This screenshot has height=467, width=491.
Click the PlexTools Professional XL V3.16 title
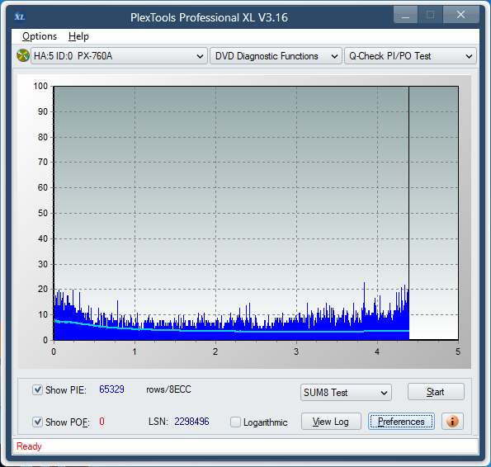click(x=209, y=17)
